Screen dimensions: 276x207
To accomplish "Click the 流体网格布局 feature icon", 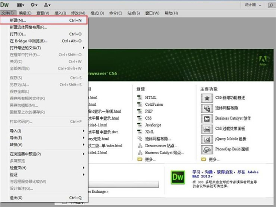I will coord(207,109).
